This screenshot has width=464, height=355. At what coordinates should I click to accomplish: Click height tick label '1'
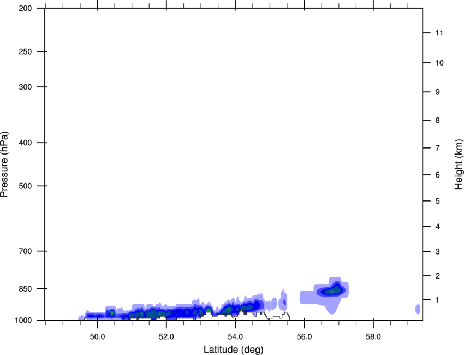tap(438, 300)
